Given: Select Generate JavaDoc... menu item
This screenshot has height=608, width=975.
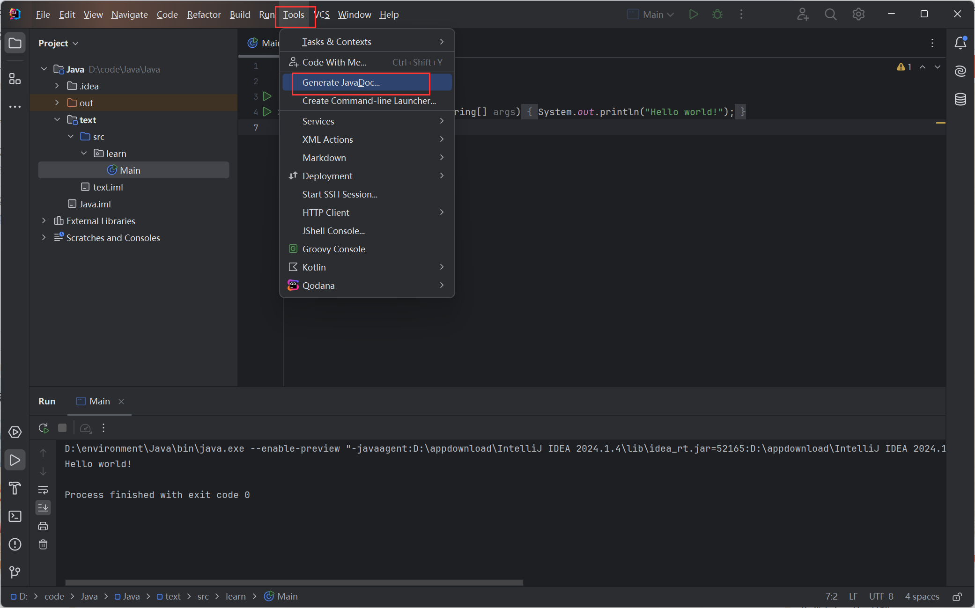Looking at the screenshot, I should tap(367, 82).
